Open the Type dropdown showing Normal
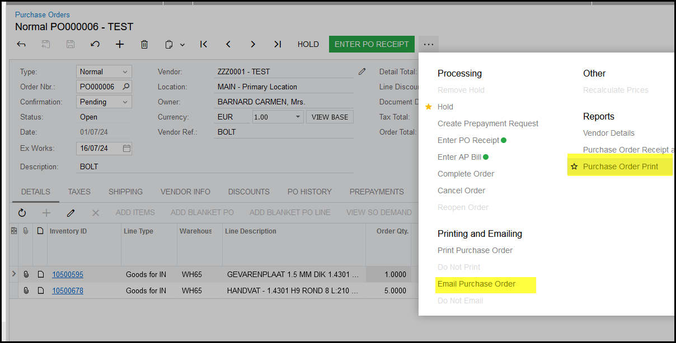Viewport: 676px width, 343px height. point(125,72)
